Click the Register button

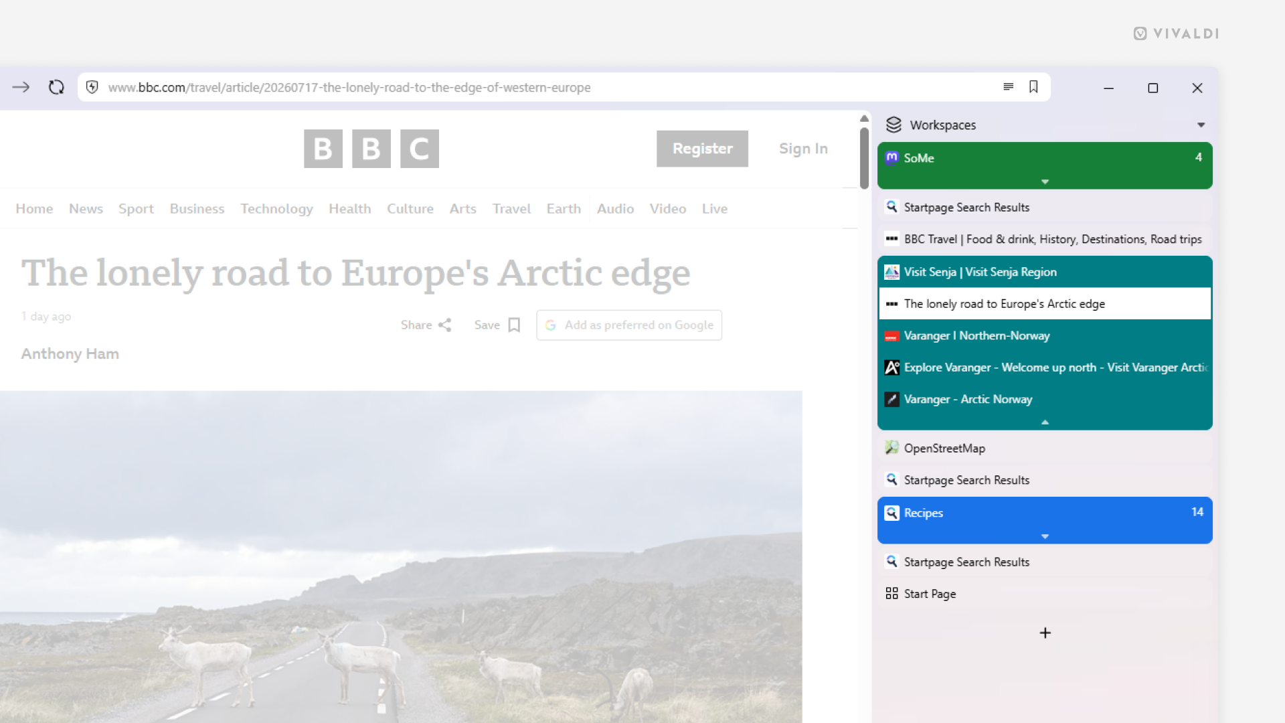tap(702, 149)
